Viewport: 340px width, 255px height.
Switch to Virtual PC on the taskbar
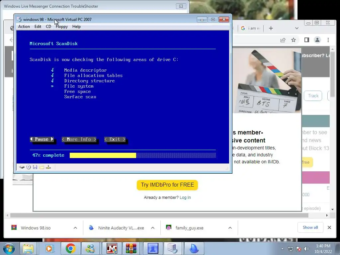pos(173,248)
